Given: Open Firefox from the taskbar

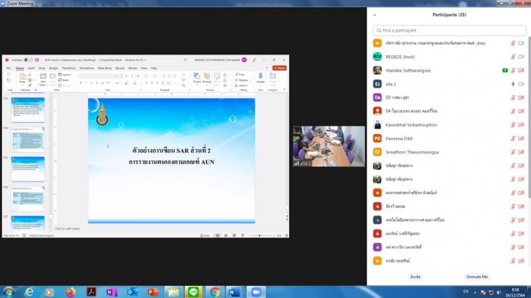Looking at the screenshot, I should 71,292.
